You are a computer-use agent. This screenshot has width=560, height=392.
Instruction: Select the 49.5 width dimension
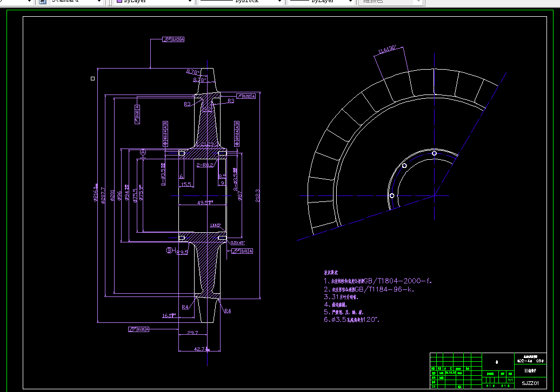pos(205,202)
